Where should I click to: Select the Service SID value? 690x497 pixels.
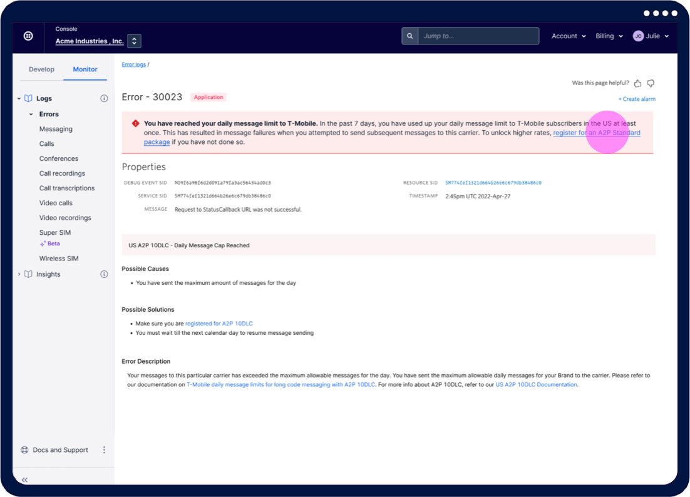coord(223,196)
